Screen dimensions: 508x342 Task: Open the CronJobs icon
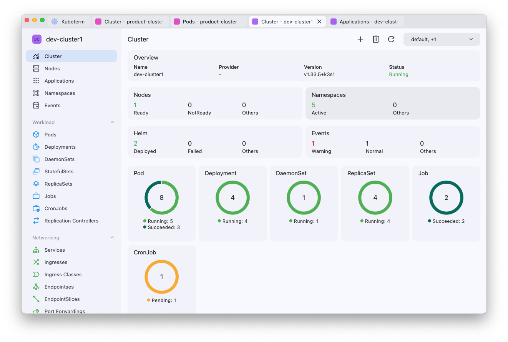36,208
